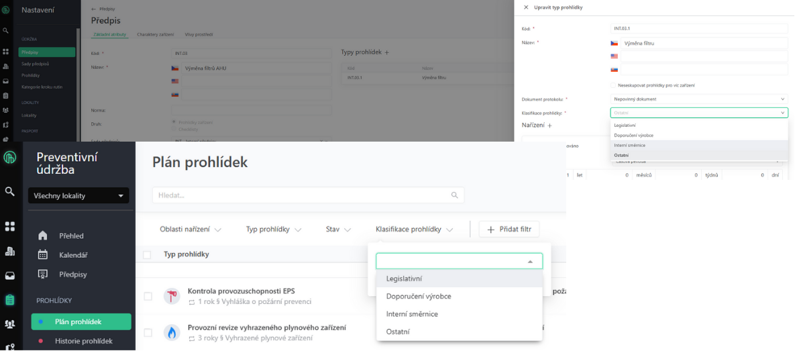795x351 pixels.
Task: Click the Přidat filtr button
Action: click(x=509, y=230)
